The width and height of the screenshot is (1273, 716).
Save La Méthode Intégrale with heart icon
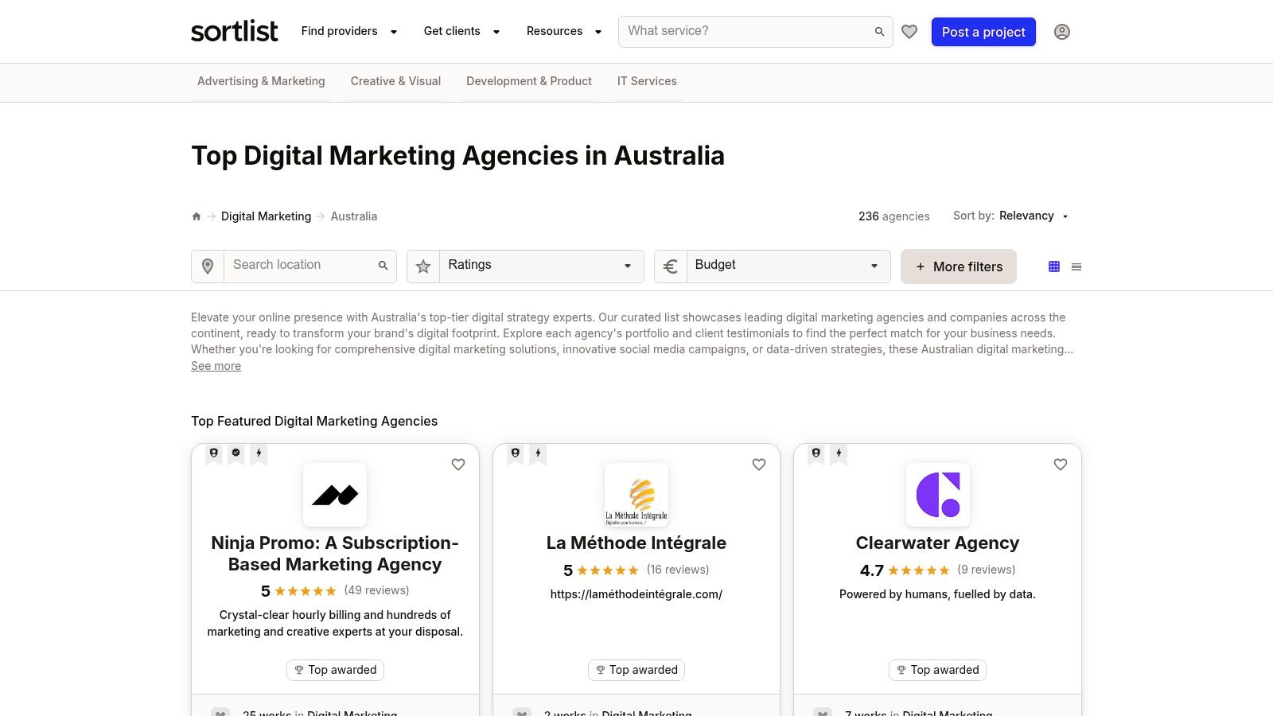coord(759,465)
